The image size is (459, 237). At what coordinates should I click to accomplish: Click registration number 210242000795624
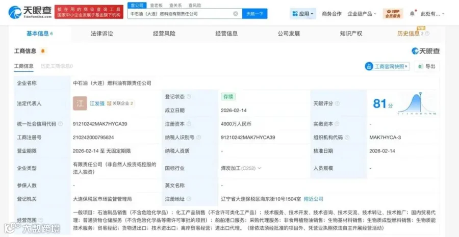pos(93,137)
